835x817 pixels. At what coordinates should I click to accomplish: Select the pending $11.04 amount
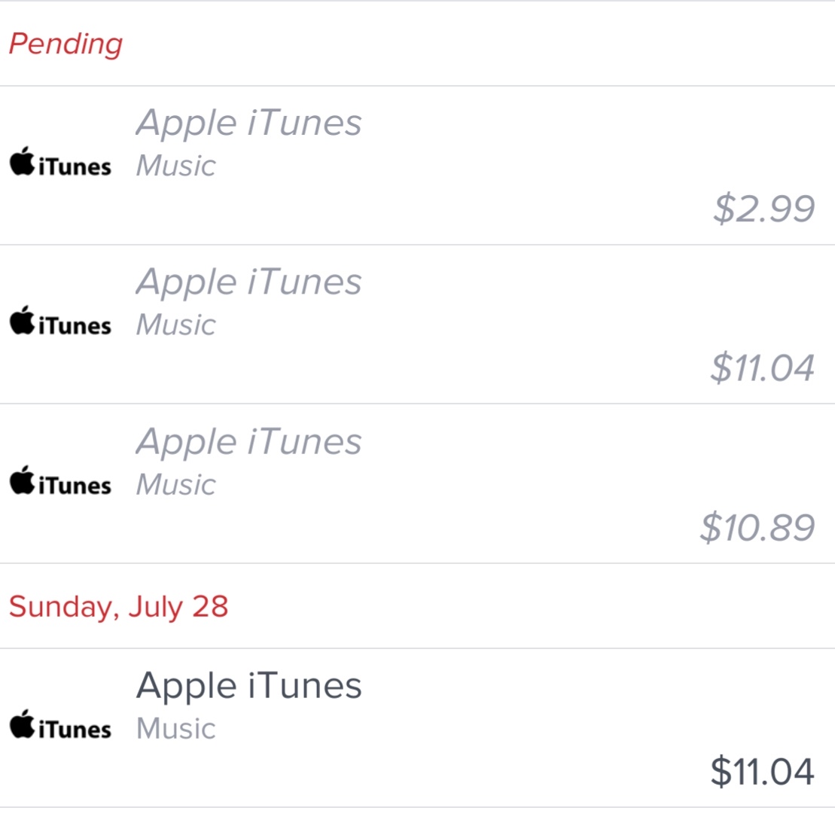[762, 367]
